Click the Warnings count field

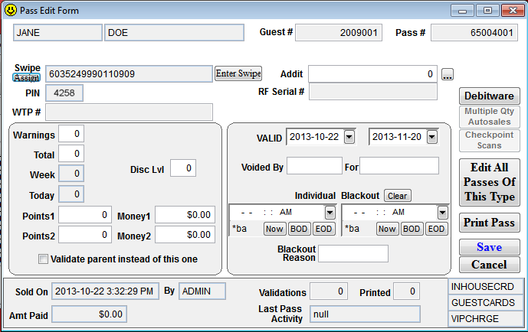tap(71, 134)
